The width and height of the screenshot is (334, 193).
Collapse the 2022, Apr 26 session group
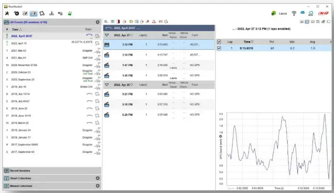107,85
